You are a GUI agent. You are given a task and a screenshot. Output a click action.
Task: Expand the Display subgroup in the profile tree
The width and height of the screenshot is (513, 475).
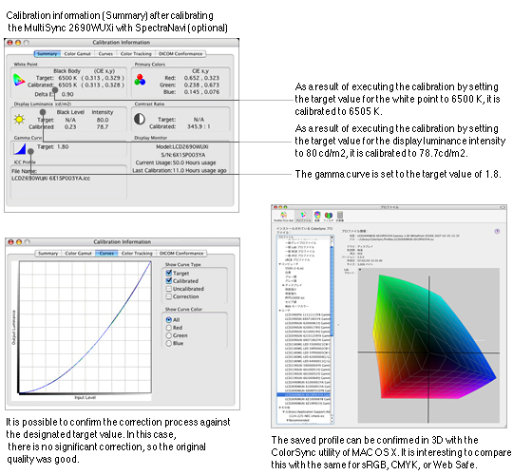[x=283, y=285]
